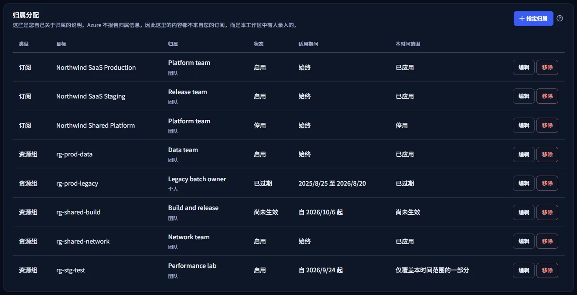Click the rg-stg-test resource group name

tap(71, 270)
